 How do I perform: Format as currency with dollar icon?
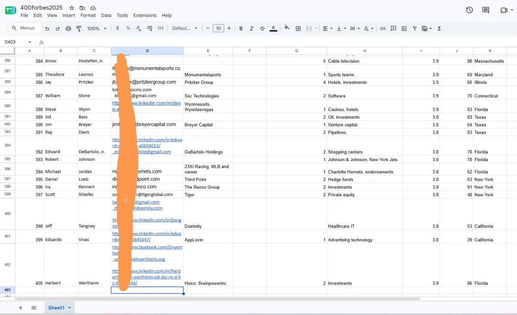118,28
